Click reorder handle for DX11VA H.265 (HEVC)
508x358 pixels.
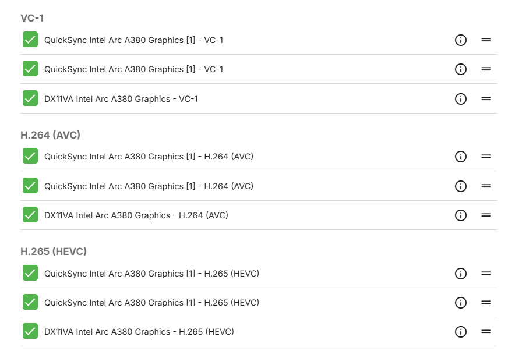(x=486, y=332)
